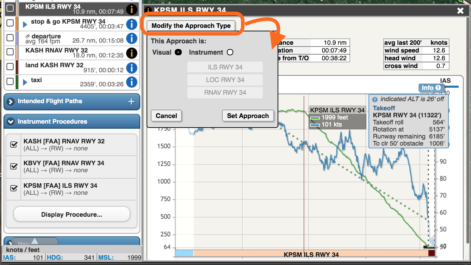Image resolution: width=471 pixels, height=265 pixels.
Task: Click the Takeoff roll 564' entry
Action: point(409,122)
